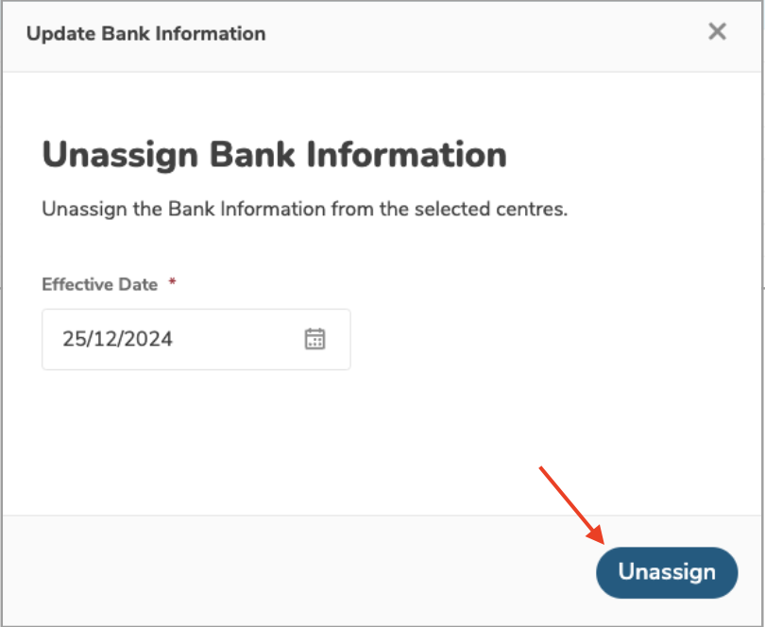Image resolution: width=765 pixels, height=627 pixels.
Task: Focus the Effective Date input field
Action: pyautogui.click(x=179, y=339)
